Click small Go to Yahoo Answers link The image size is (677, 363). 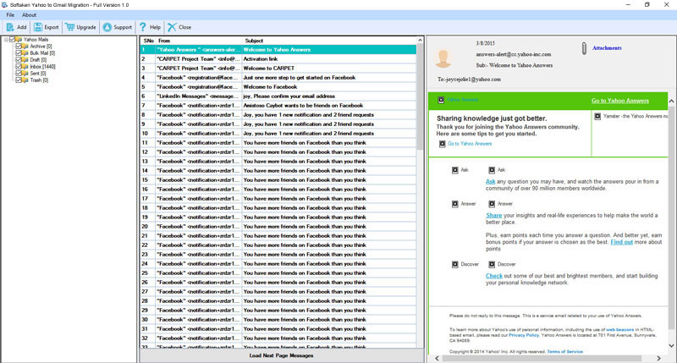click(x=470, y=144)
